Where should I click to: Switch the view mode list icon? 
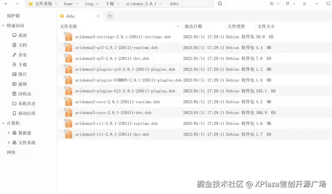pos(272,4)
